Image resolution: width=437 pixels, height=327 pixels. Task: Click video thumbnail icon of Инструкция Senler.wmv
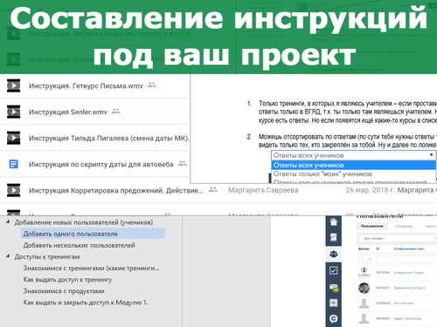(x=13, y=112)
